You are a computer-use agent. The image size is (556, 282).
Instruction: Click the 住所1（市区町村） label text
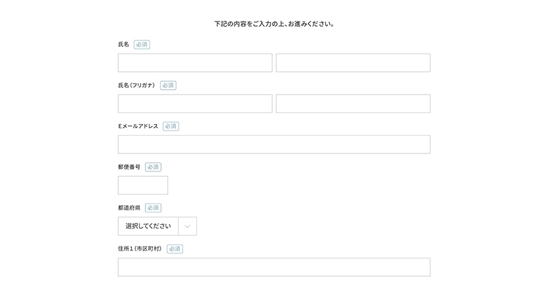coord(140,249)
